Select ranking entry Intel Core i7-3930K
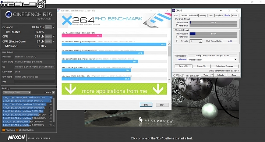Image resolution: width=265 pixels, height=142 pixels. (x=27, y=104)
